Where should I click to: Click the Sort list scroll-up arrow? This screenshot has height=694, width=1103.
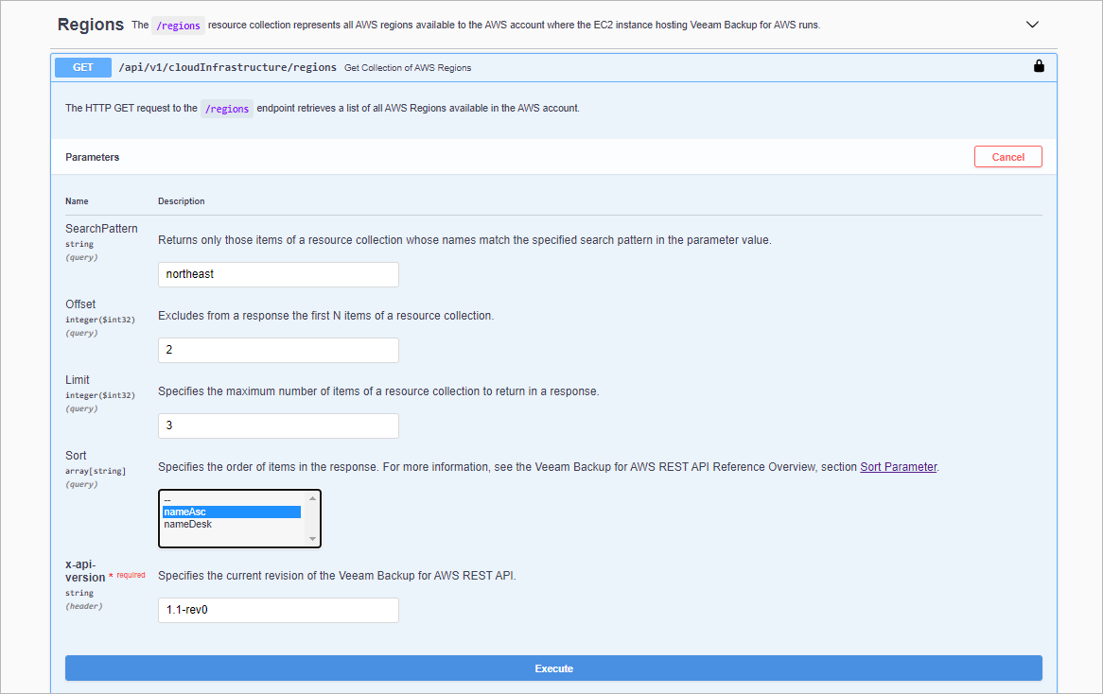[x=313, y=498]
